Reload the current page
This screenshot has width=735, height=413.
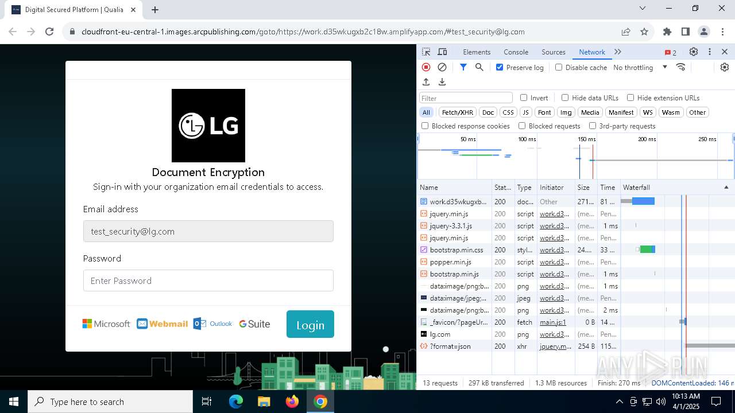[49, 32]
